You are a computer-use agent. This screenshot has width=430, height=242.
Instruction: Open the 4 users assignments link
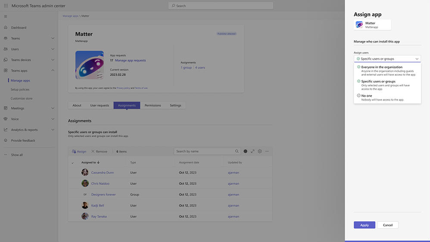(x=200, y=68)
